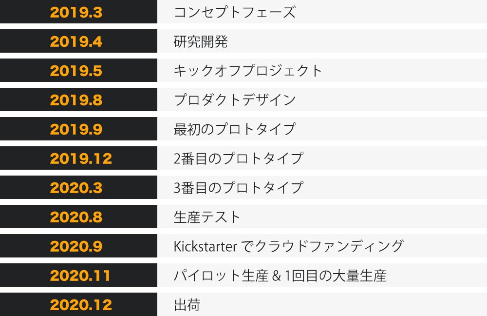
Task: Click the 2019.5 date marker
Action: (x=76, y=71)
